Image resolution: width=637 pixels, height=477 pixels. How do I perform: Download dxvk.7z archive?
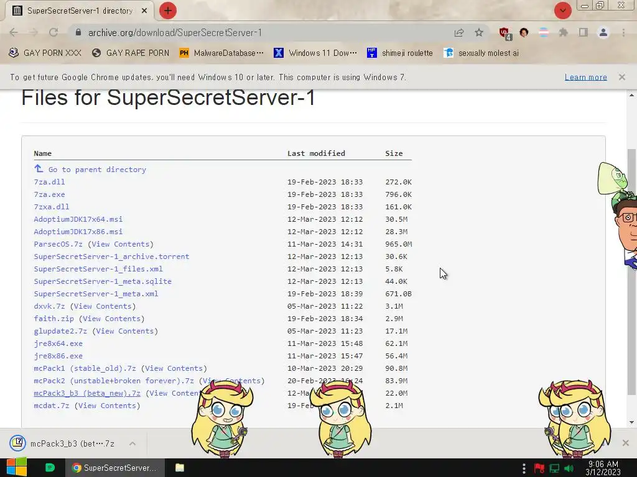pyautogui.click(x=49, y=306)
